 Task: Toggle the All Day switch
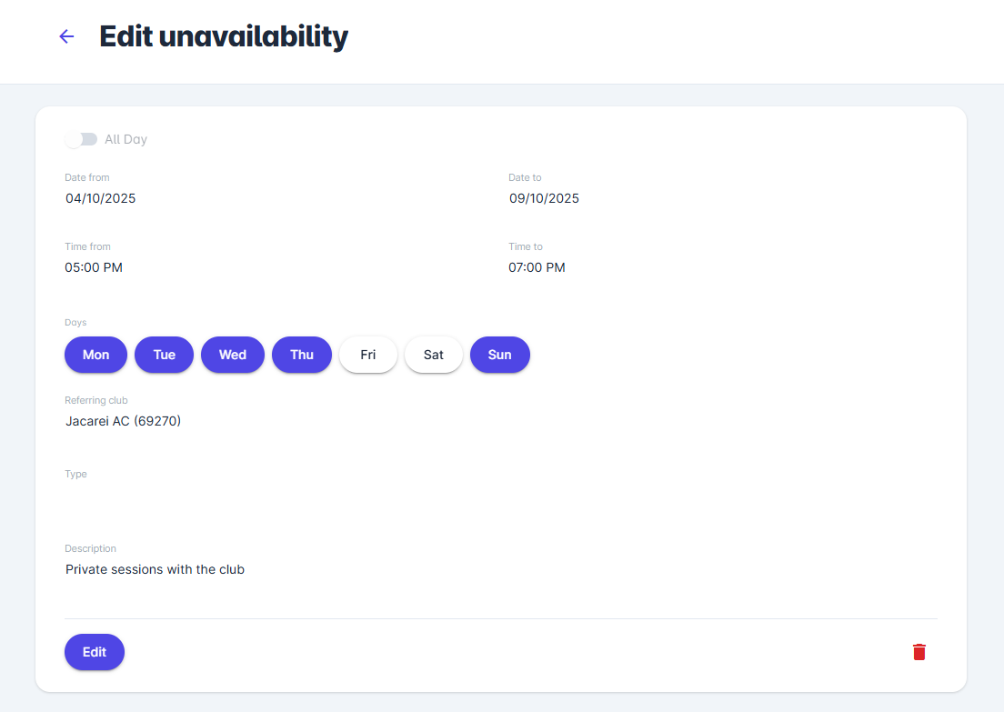pos(81,139)
